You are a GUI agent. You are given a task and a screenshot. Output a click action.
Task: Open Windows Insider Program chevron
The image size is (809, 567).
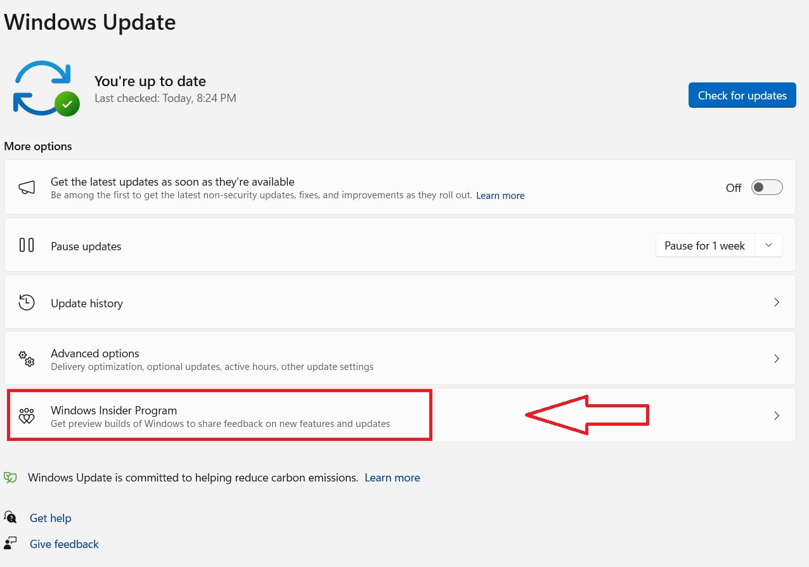(x=777, y=416)
